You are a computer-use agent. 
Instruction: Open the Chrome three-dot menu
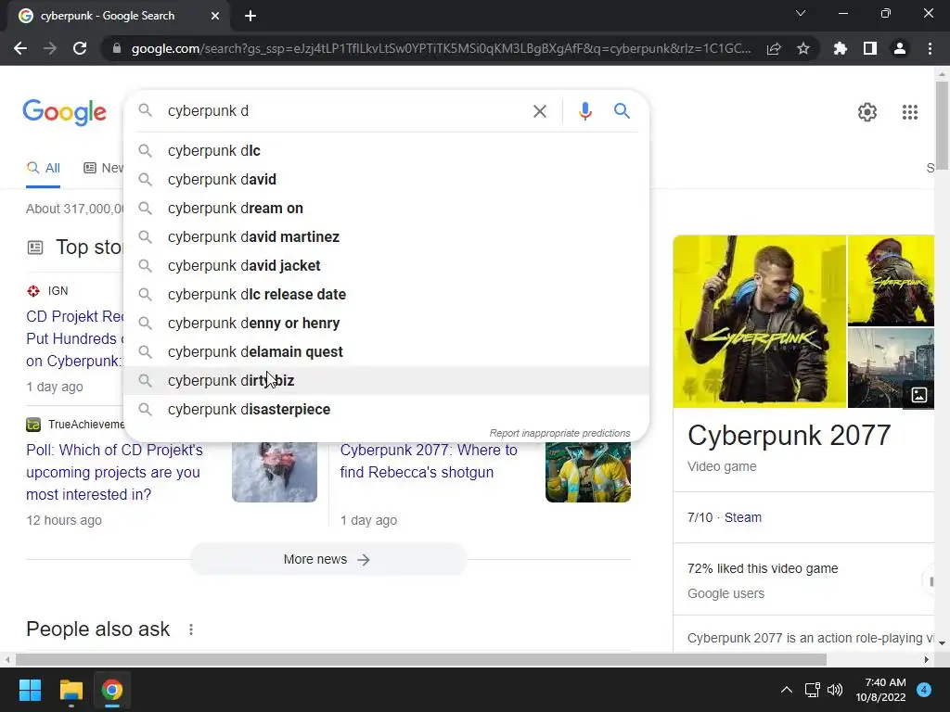(930, 48)
